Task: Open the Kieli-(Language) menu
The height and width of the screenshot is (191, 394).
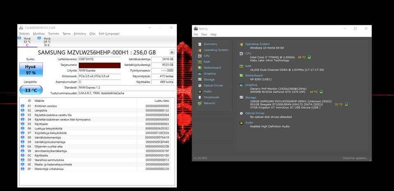Action: [109, 34]
